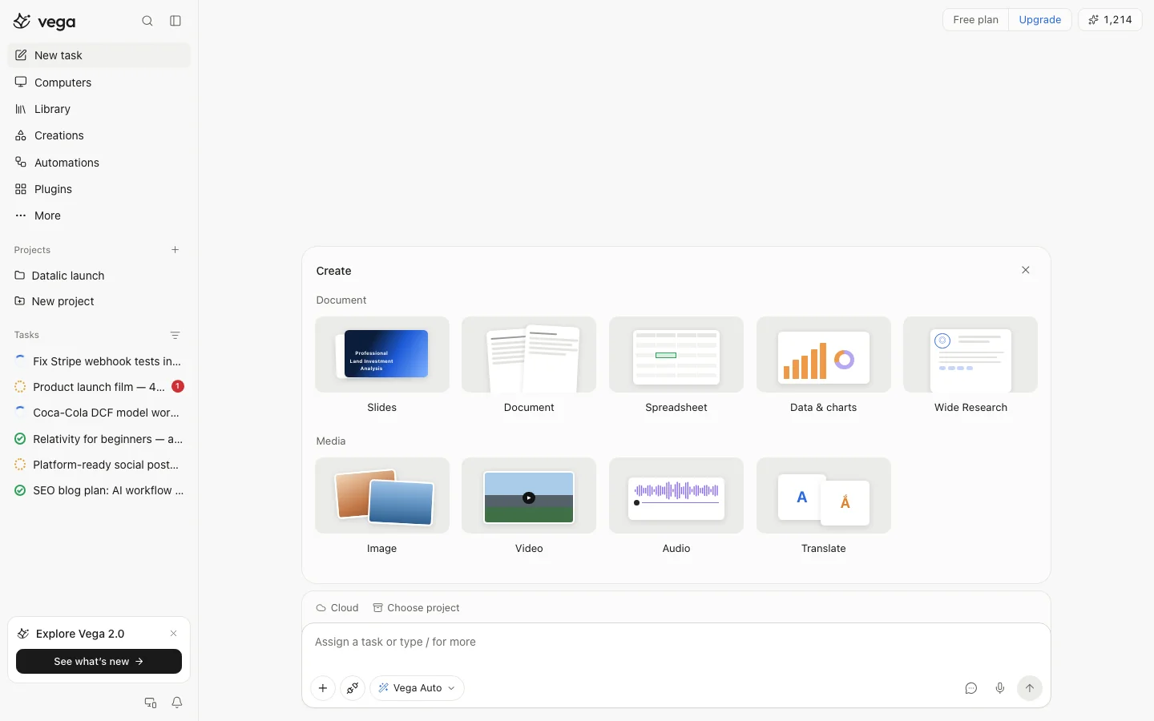Screen dimensions: 1154x721
Task: Open the New project folder
Action: [99, 301]
